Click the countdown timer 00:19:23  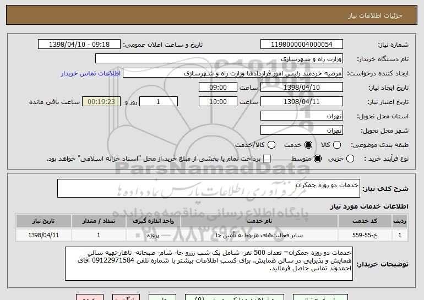pyautogui.click(x=101, y=102)
